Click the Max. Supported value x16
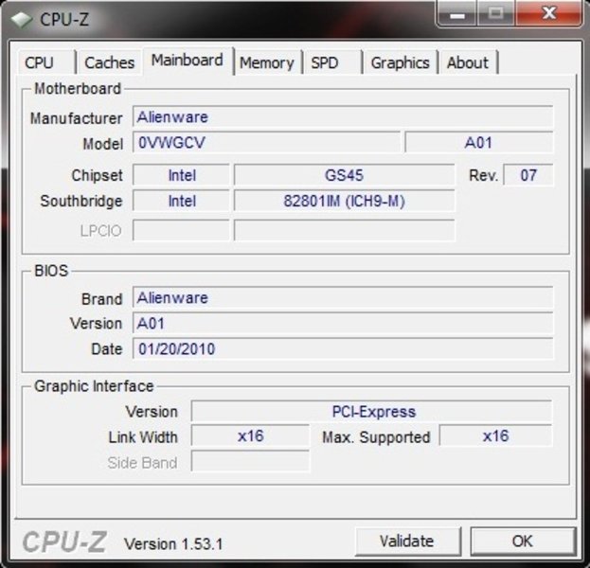590x568 pixels. pos(495,436)
